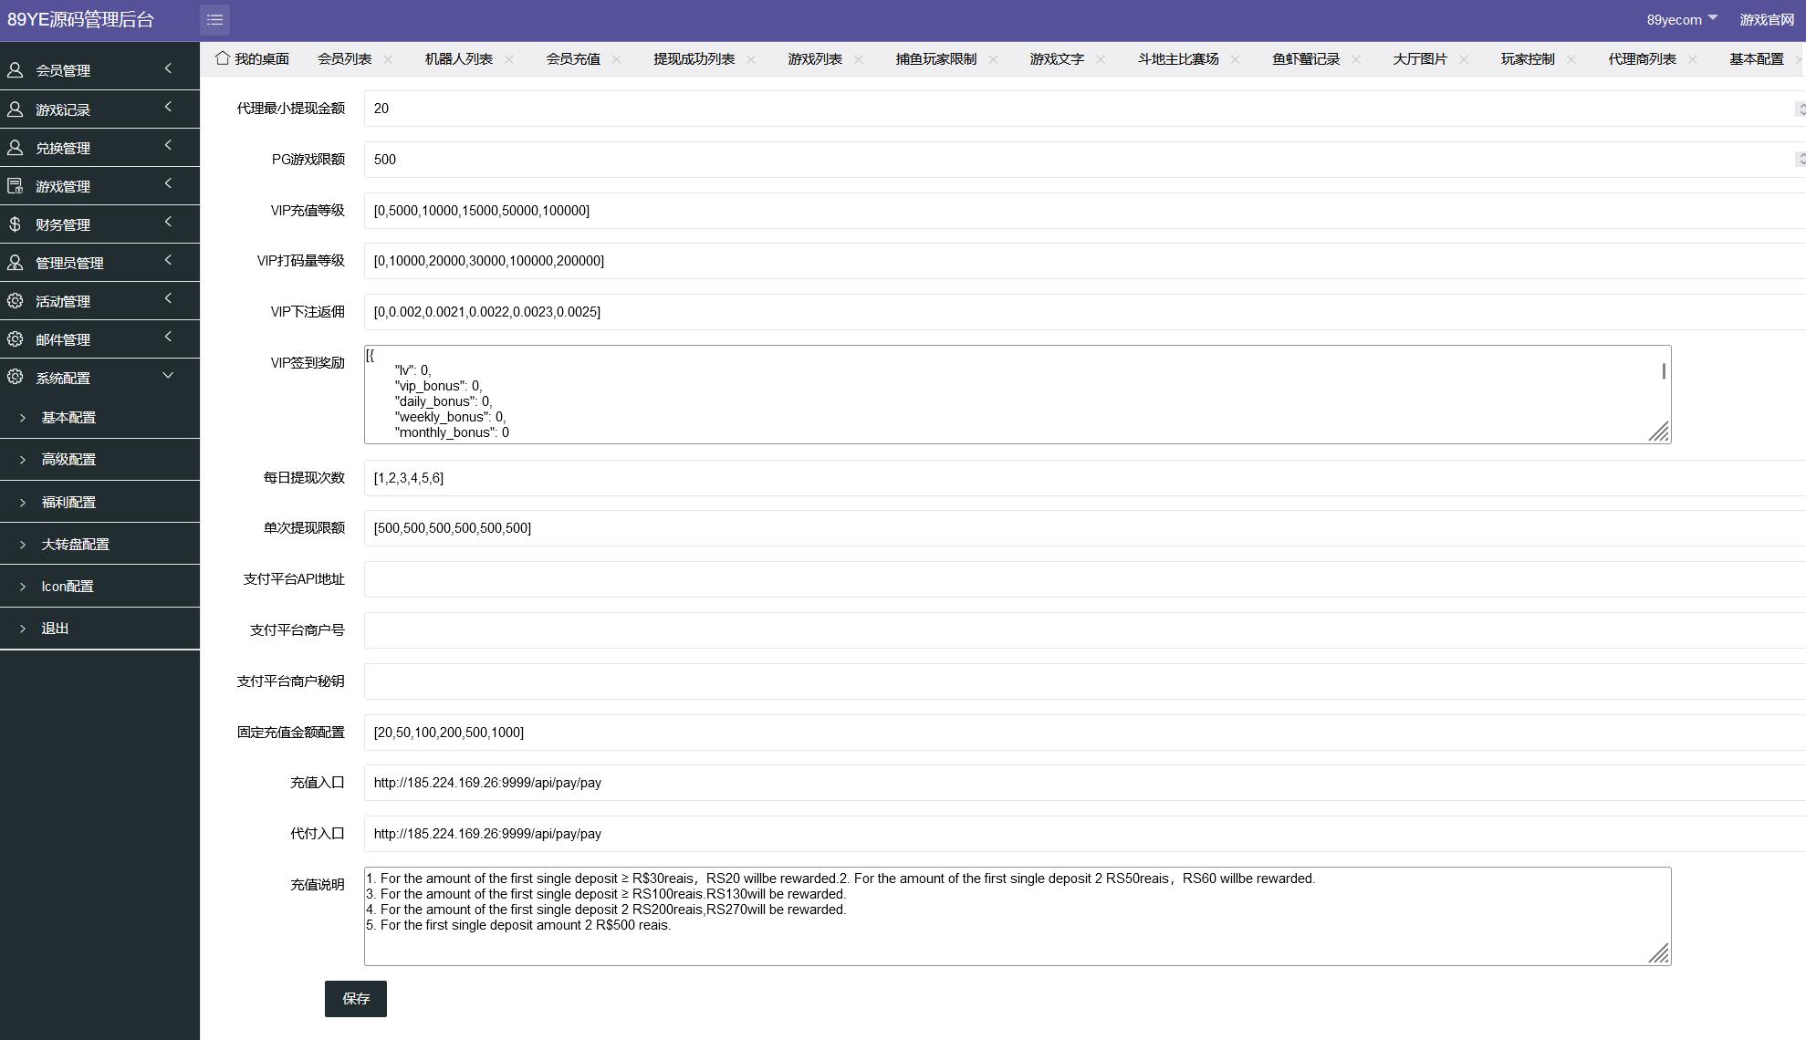Open 大转盘配置 in the sidebar
The height and width of the screenshot is (1040, 1806).
(99, 544)
